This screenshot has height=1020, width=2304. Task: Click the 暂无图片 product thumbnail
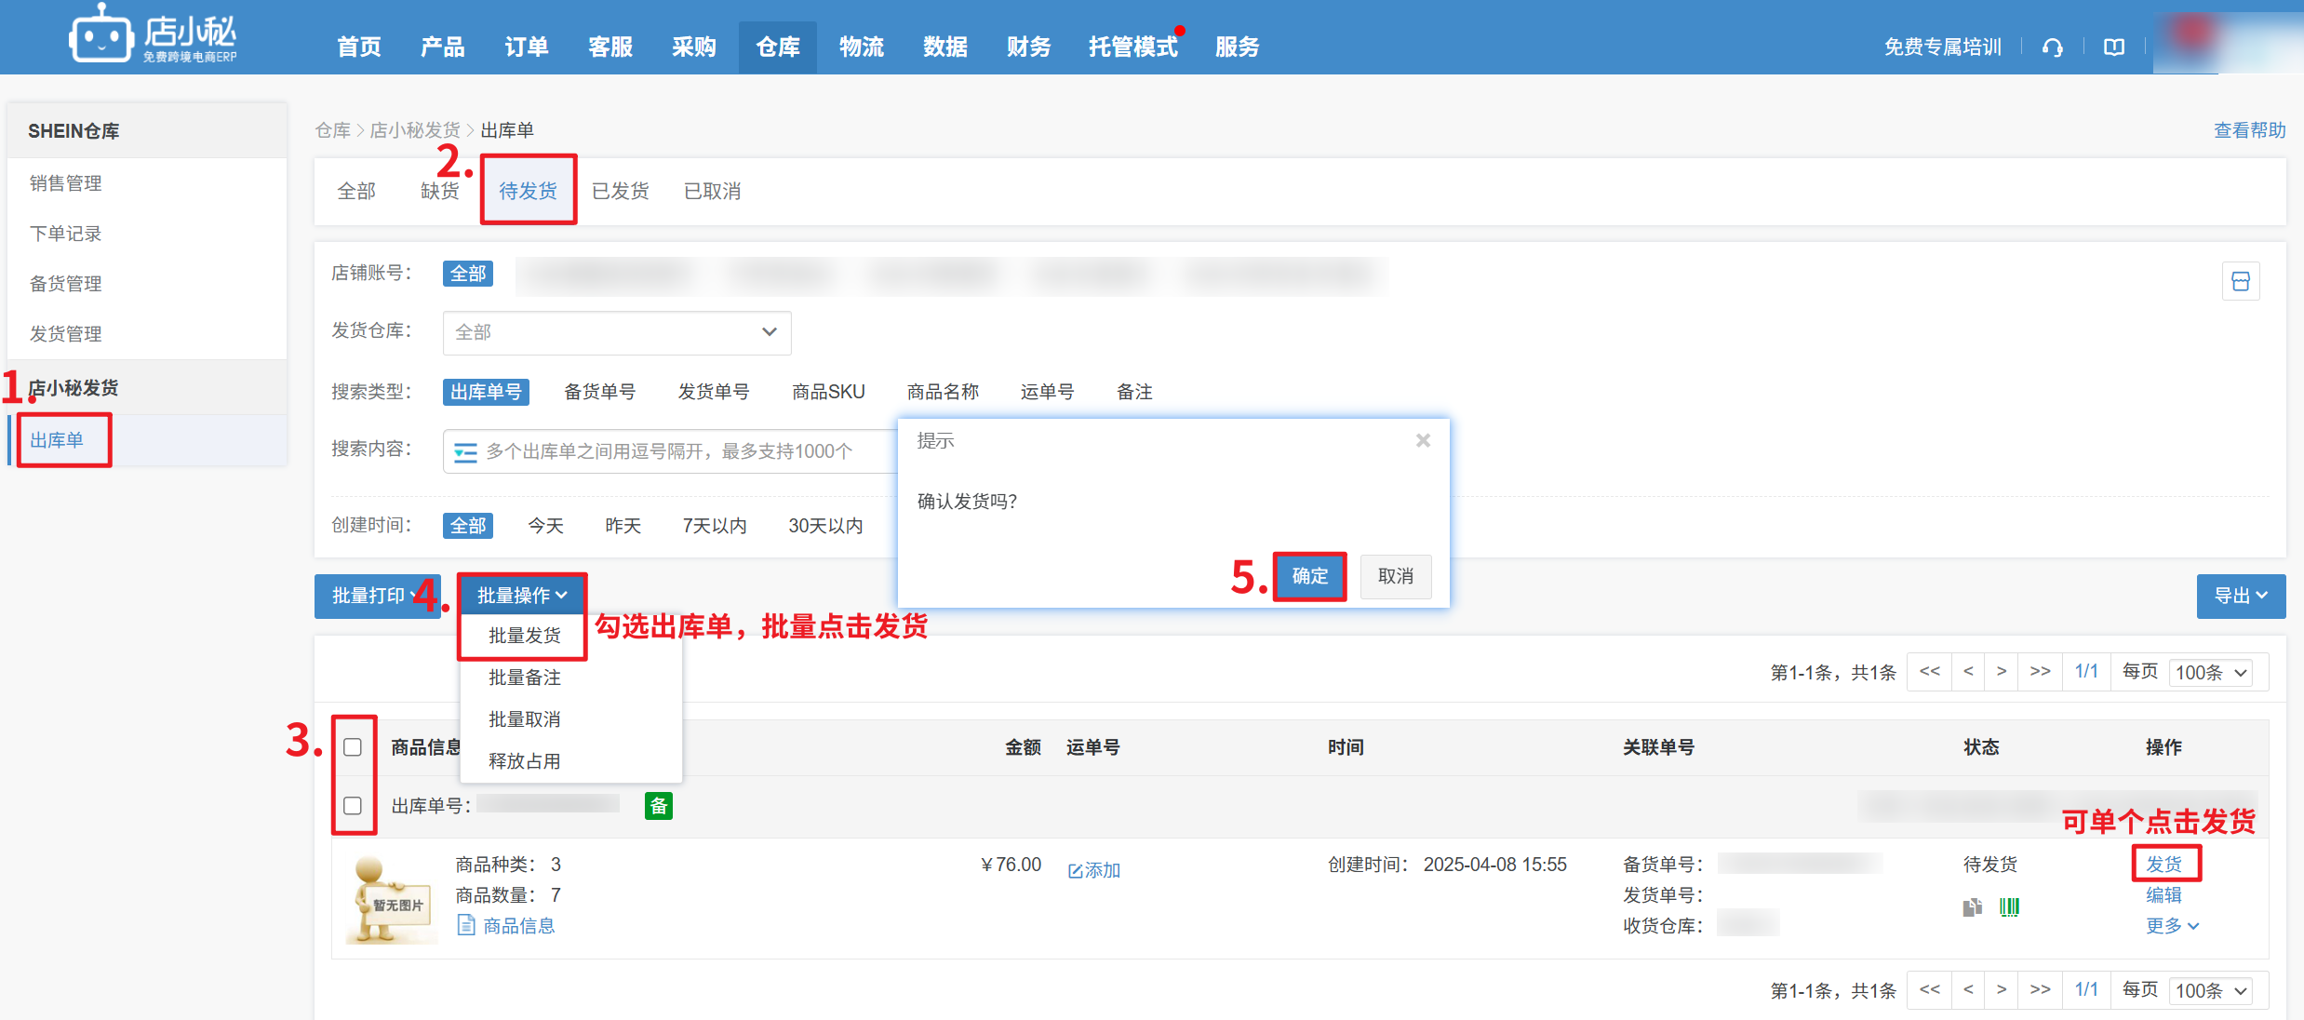391,900
